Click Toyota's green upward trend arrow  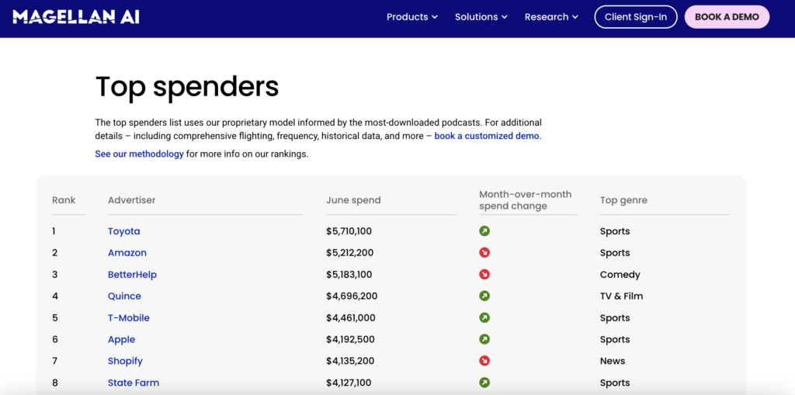[484, 231]
